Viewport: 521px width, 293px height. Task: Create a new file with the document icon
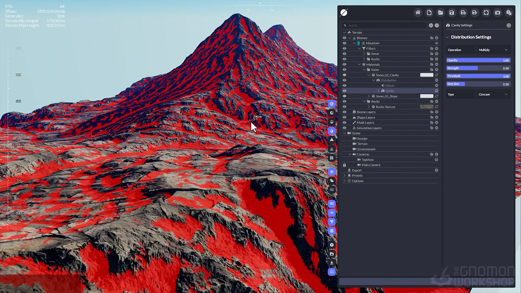429,13
